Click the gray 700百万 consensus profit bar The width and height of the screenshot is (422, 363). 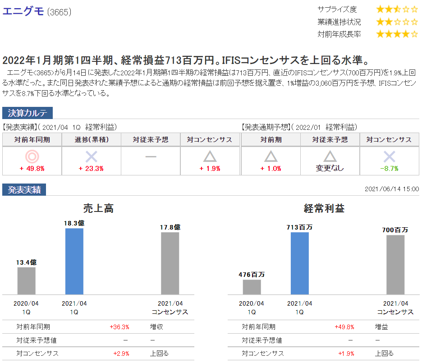pyautogui.click(x=396, y=265)
